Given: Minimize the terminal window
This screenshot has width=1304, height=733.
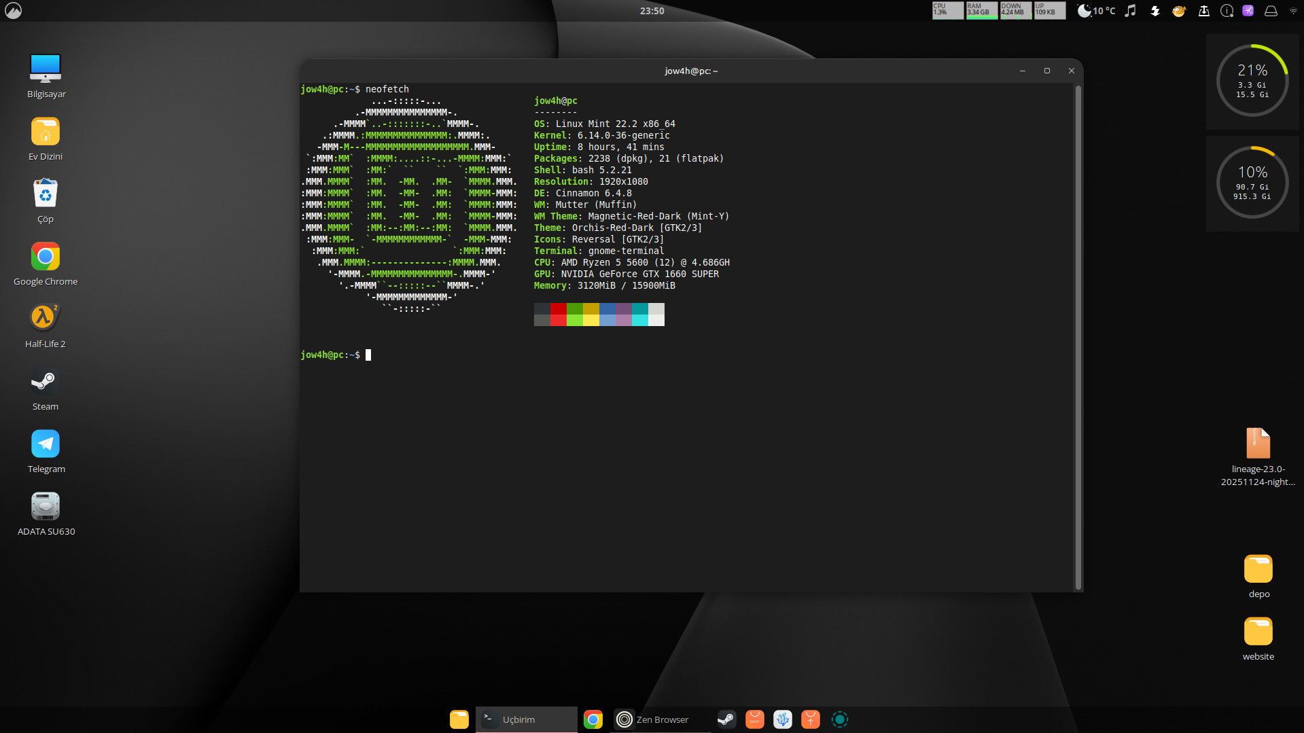Looking at the screenshot, I should click(x=1022, y=71).
